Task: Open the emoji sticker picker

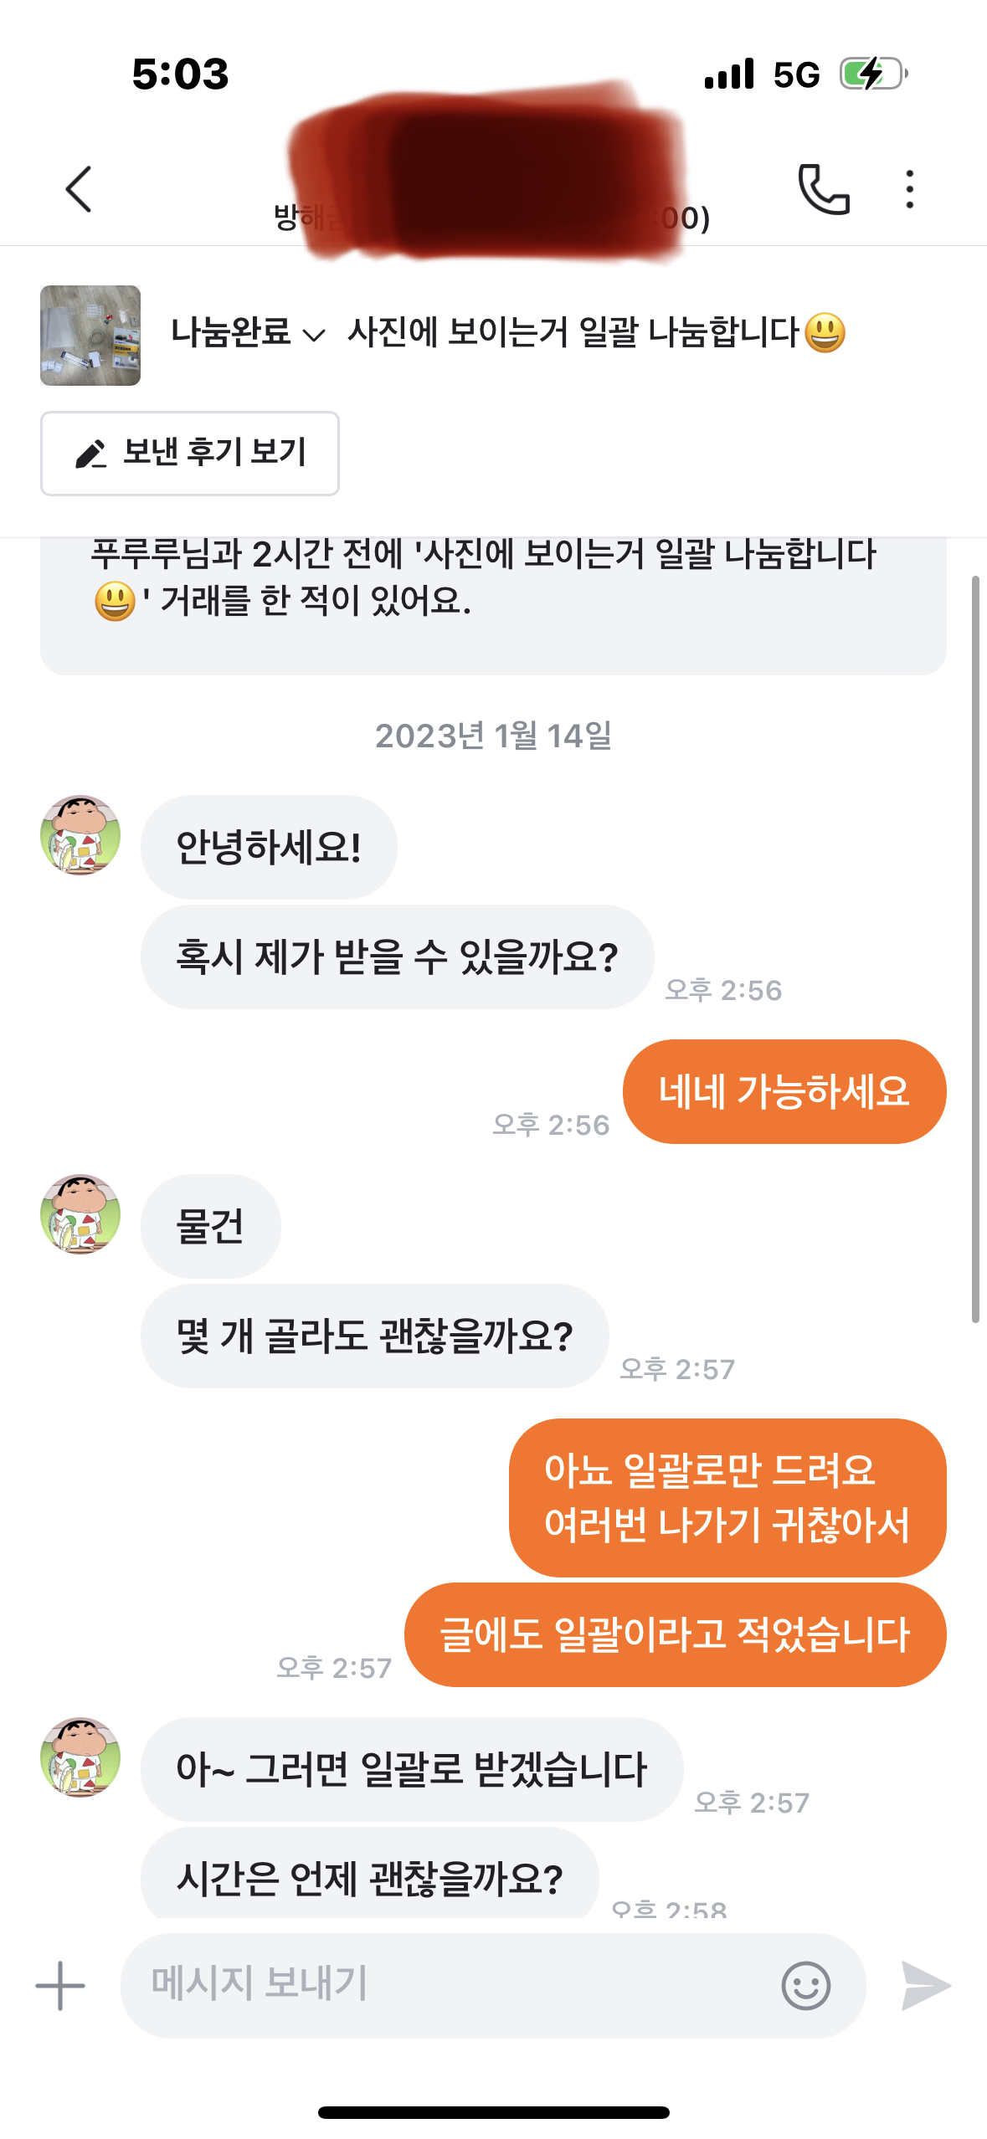Action: pyautogui.click(x=805, y=1985)
